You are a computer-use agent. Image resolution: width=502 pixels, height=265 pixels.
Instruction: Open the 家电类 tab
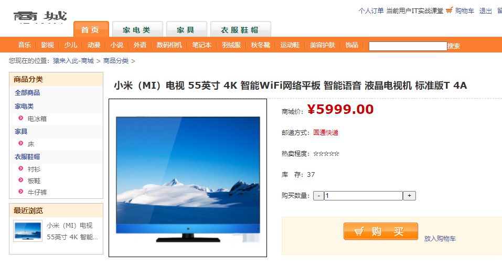pyautogui.click(x=137, y=29)
